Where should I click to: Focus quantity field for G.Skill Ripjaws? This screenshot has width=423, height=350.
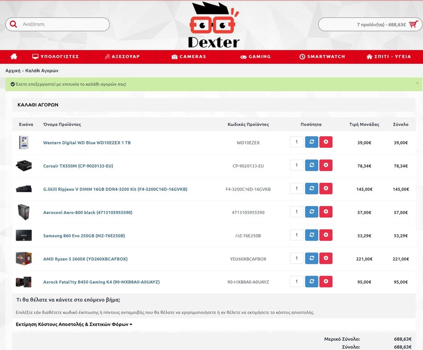pyautogui.click(x=297, y=188)
